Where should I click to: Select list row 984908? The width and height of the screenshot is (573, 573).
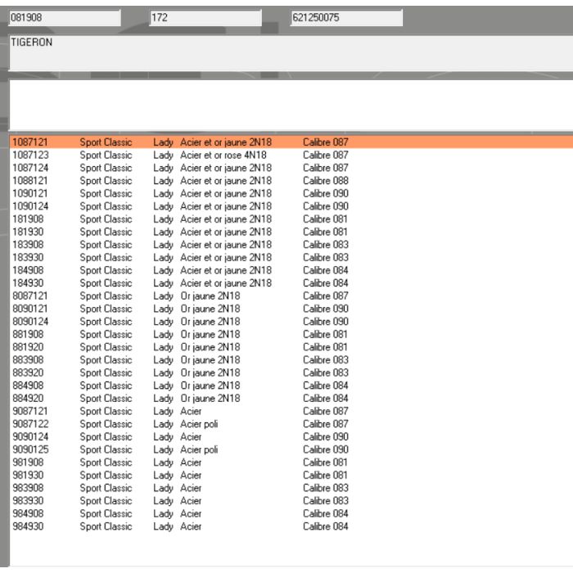291,513
